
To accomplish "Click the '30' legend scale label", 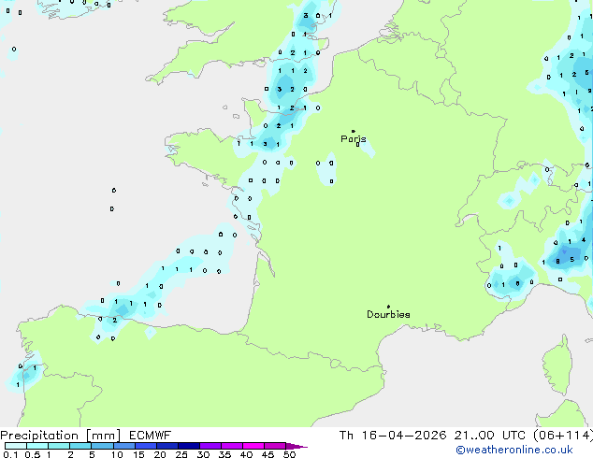I will point(203,454).
